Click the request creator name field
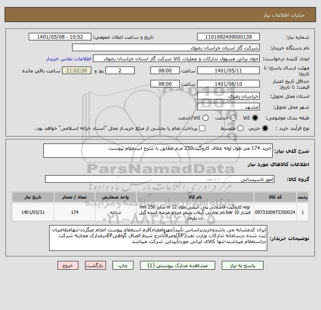The image size is (321, 310). pyautogui.click(x=176, y=59)
